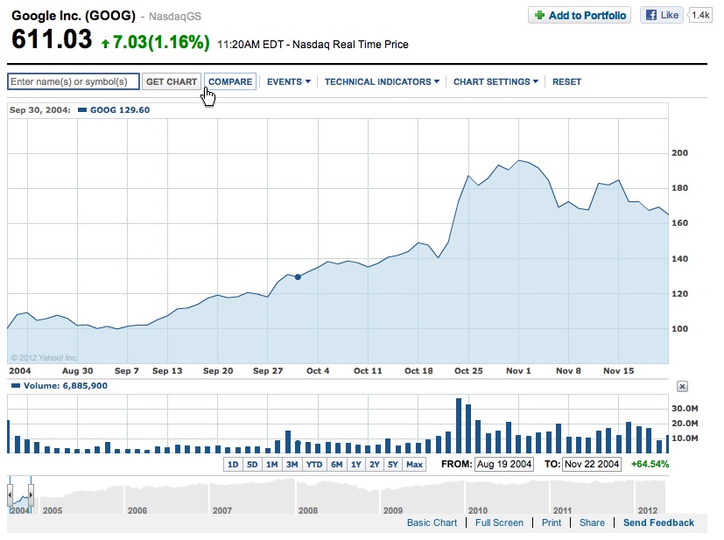Image resolution: width=724 pixels, height=540 pixels.
Task: Click the 7.03(1.16%) price change
Action: tap(161, 43)
